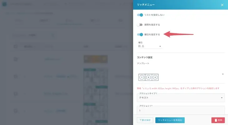Check the first table row checkbox

point(16,59)
